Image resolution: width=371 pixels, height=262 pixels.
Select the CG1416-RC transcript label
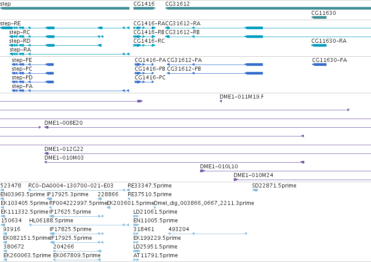pyautogui.click(x=149, y=41)
